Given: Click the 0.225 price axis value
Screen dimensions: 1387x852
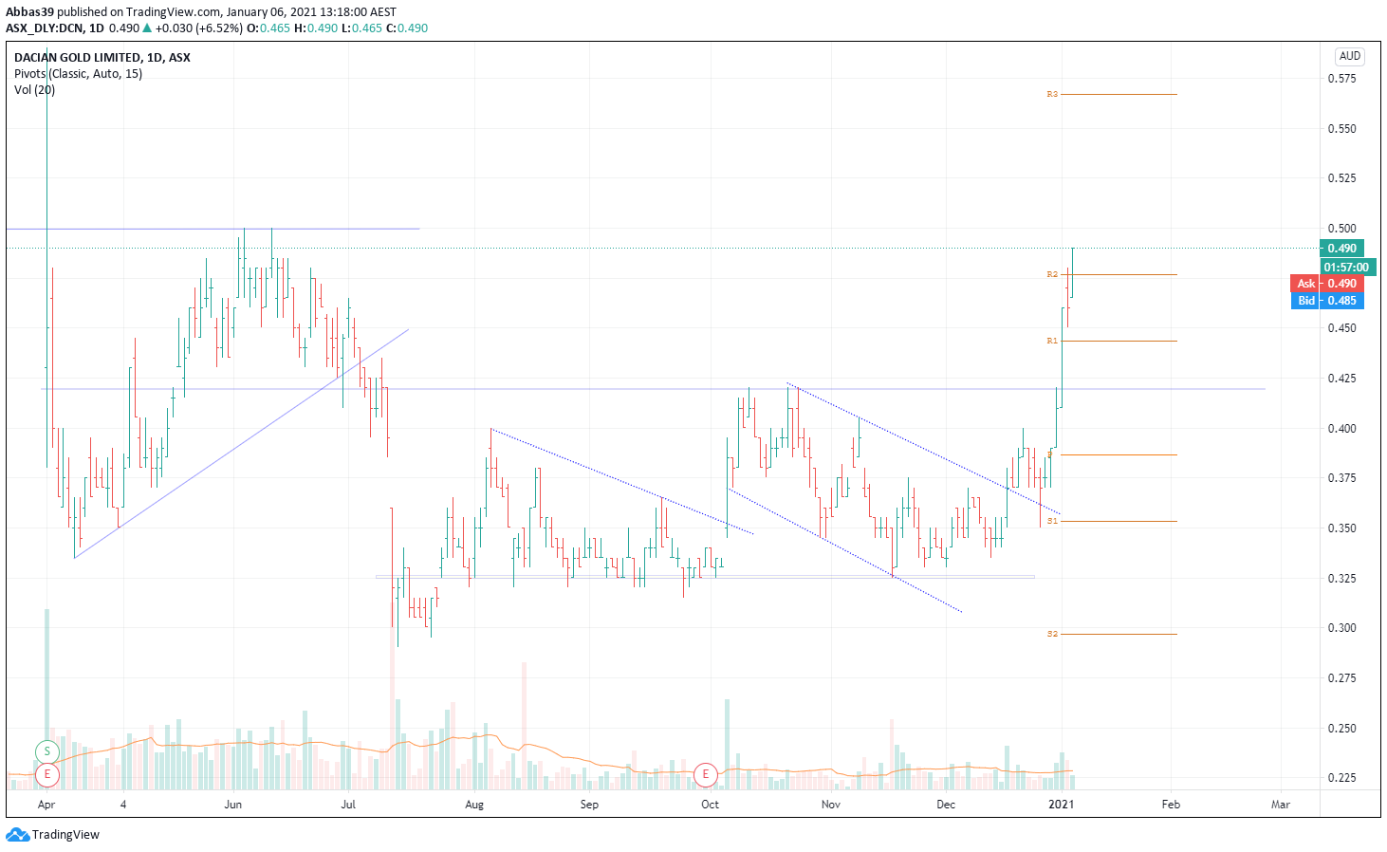Looking at the screenshot, I should coord(1341,778).
